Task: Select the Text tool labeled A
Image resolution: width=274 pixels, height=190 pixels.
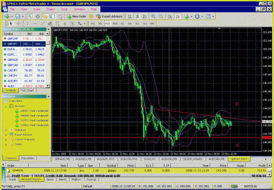Action: coord(65,23)
